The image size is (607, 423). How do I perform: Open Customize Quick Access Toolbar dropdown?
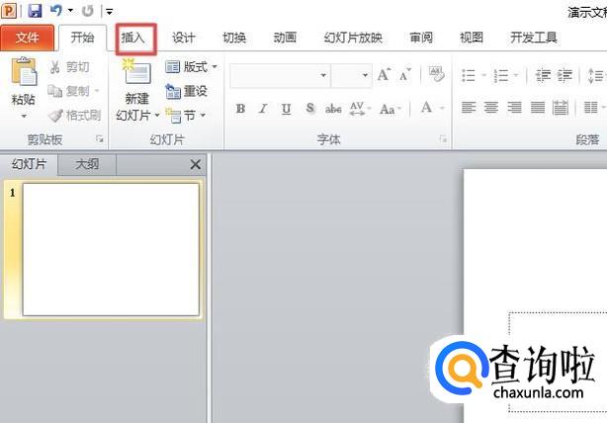point(110,12)
